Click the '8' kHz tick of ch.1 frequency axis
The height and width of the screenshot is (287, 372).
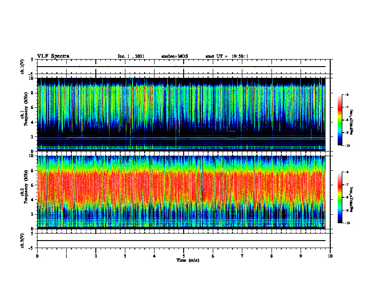click(33, 93)
